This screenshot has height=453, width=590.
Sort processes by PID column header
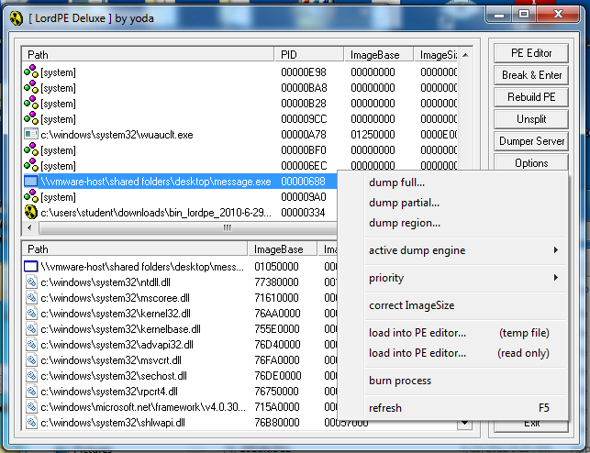308,55
